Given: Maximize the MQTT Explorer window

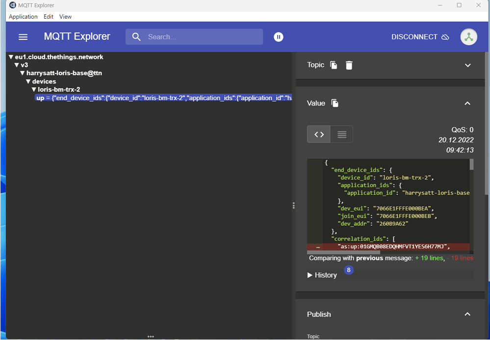Looking at the screenshot, I should (x=459, y=5).
